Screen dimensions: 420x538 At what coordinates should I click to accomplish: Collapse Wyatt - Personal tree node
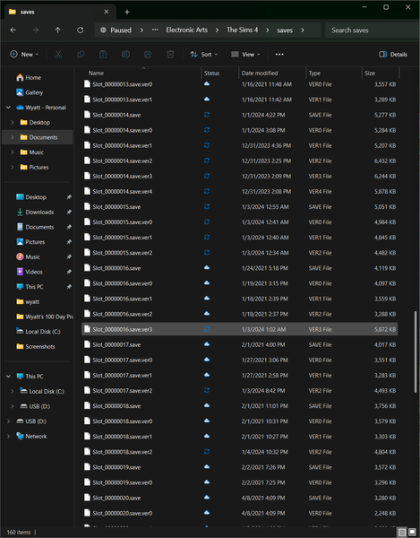click(9, 108)
